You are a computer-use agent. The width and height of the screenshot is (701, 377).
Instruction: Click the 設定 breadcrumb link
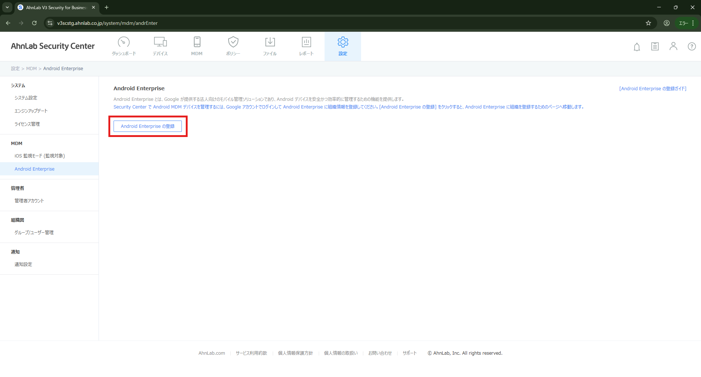pyautogui.click(x=15, y=69)
